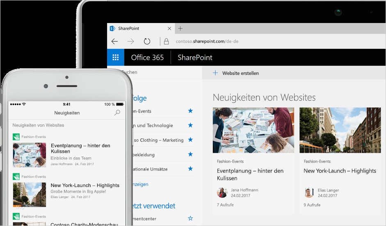Open Office 365 header link
Image resolution: width=386 pixels, height=226 pixels.
click(147, 57)
